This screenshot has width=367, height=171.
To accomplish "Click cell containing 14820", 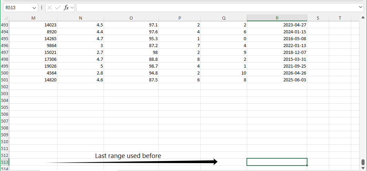I will click(33, 80).
